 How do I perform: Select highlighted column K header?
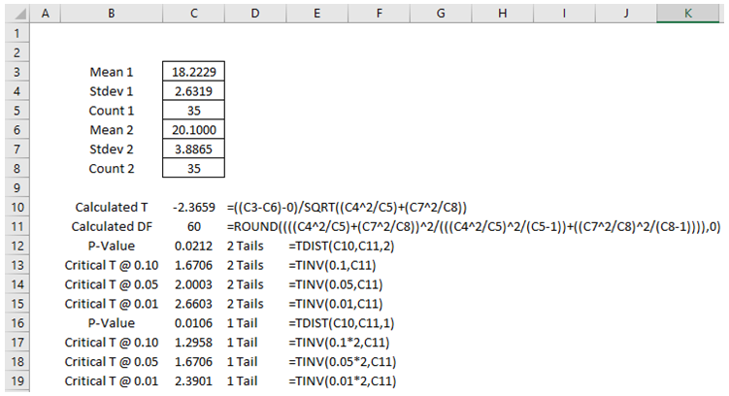687,14
